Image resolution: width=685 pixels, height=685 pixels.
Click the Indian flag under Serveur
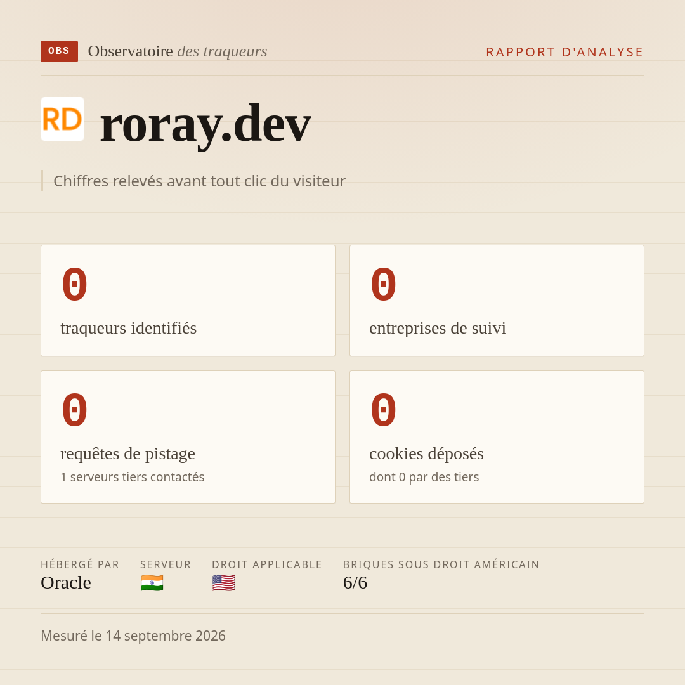(x=152, y=583)
